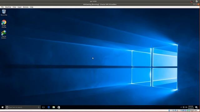
Task: Click the 'Right Ctrl' host key indicator
Action: pos(194,111)
